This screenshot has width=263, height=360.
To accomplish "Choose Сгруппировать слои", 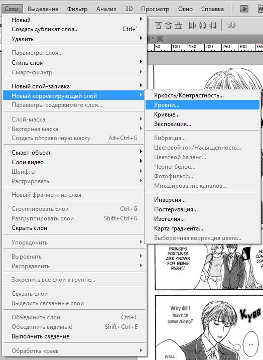I will (74, 209).
